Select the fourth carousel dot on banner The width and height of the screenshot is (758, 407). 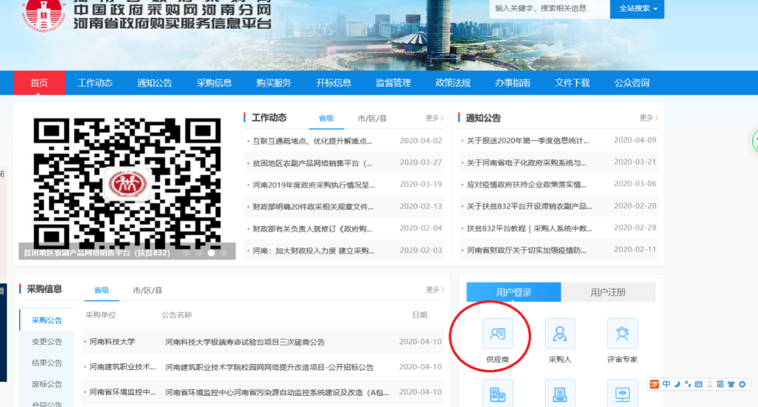click(x=223, y=253)
